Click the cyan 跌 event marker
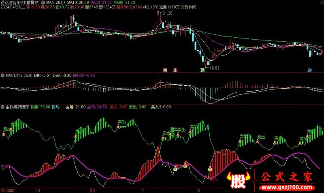Screen dimensions: 324x193 click(x=202, y=70)
